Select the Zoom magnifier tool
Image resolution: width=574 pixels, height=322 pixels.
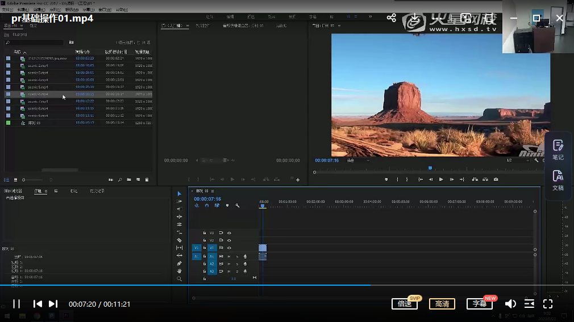coord(179,279)
